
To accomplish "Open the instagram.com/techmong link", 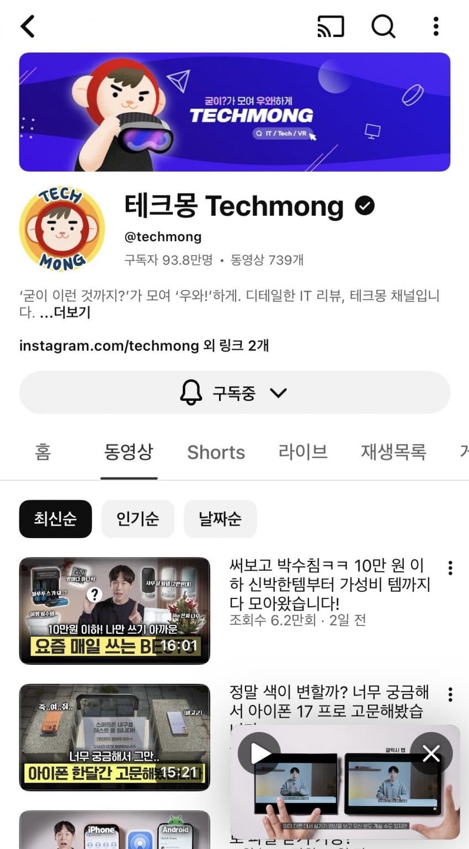I will (x=109, y=346).
